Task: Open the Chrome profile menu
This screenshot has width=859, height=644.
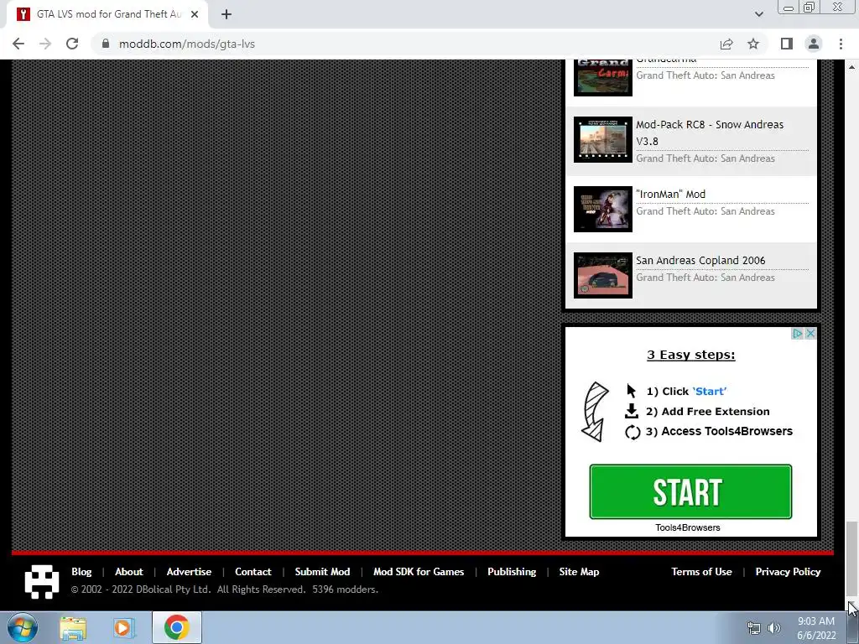Action: pyautogui.click(x=814, y=44)
